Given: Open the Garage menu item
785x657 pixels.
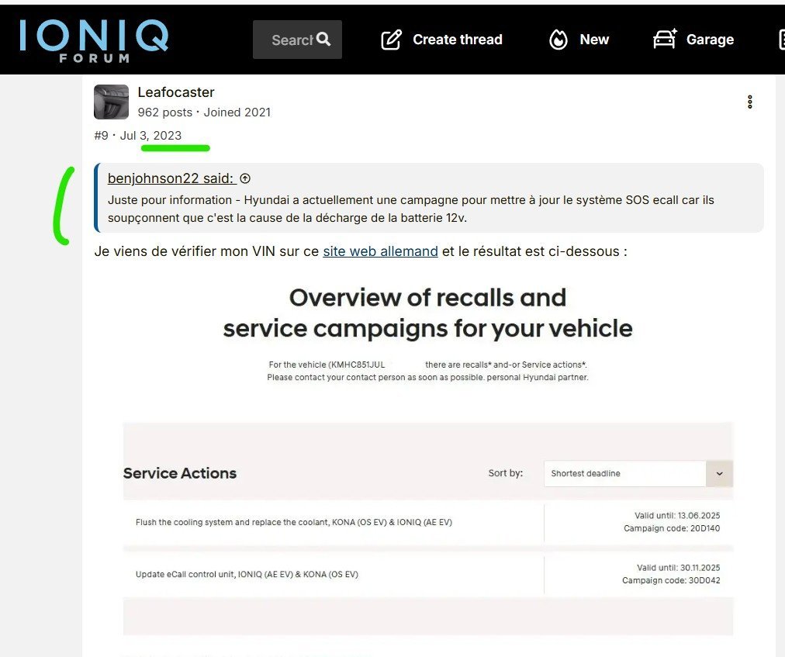Looking at the screenshot, I should point(694,39).
